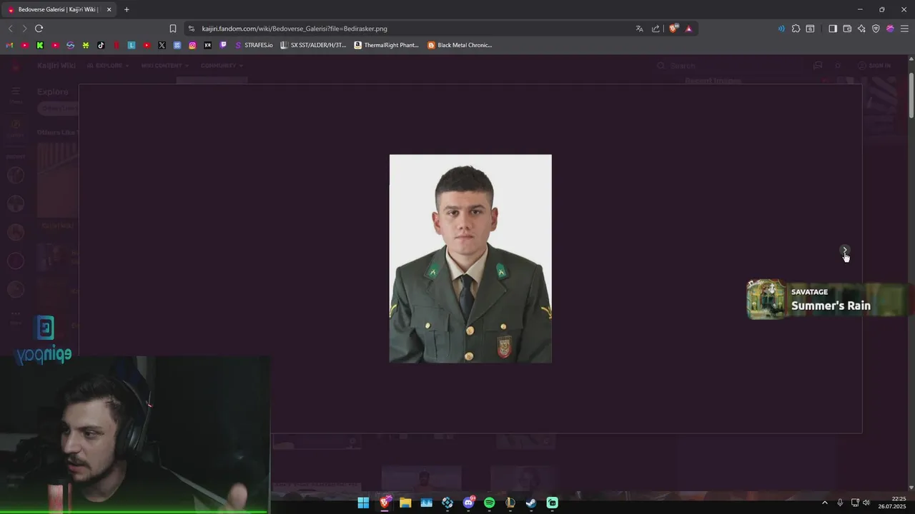The height and width of the screenshot is (514, 915).
Task: Open Spotify from taskbar
Action: coord(489,503)
